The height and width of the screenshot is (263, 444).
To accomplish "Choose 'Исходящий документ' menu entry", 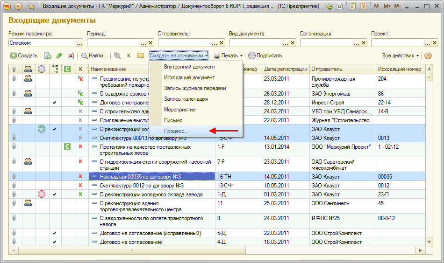I will coord(189,77).
